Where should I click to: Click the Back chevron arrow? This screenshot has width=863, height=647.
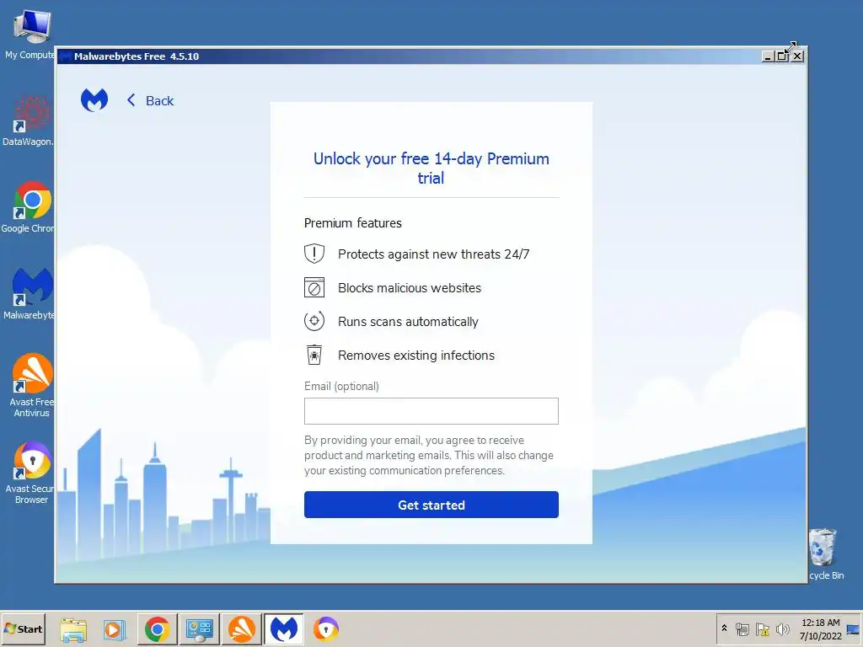131,100
